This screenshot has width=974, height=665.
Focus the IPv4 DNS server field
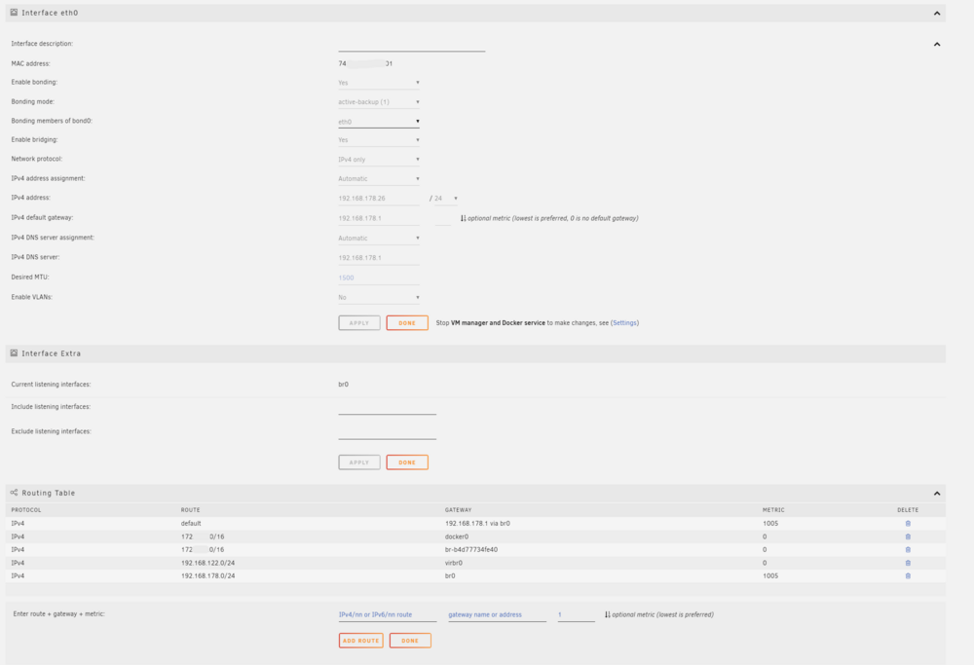click(x=379, y=258)
